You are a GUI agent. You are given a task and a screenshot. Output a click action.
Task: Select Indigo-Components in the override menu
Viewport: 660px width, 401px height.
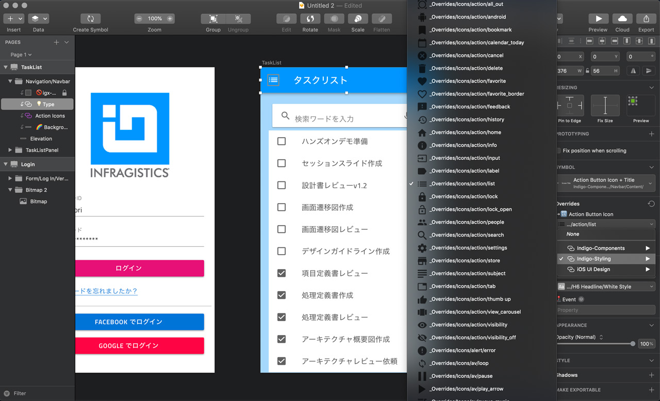(600, 248)
